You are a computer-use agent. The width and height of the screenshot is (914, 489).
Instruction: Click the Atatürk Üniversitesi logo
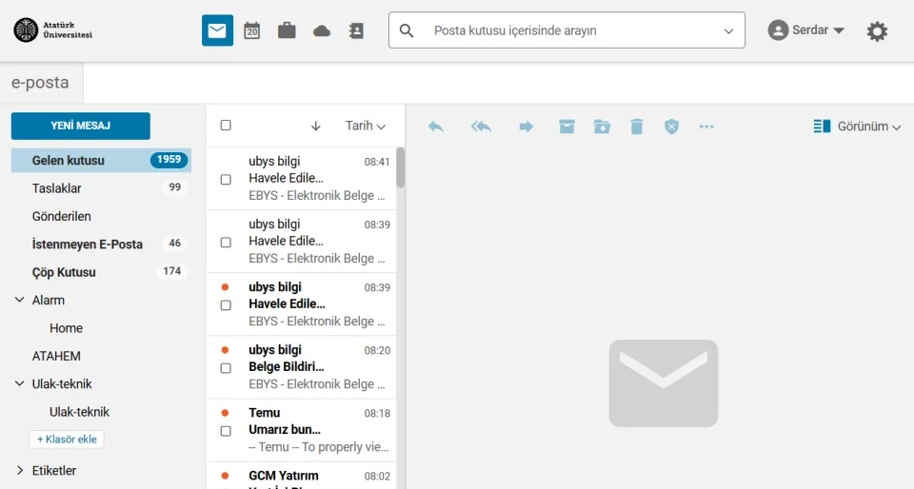[53, 30]
